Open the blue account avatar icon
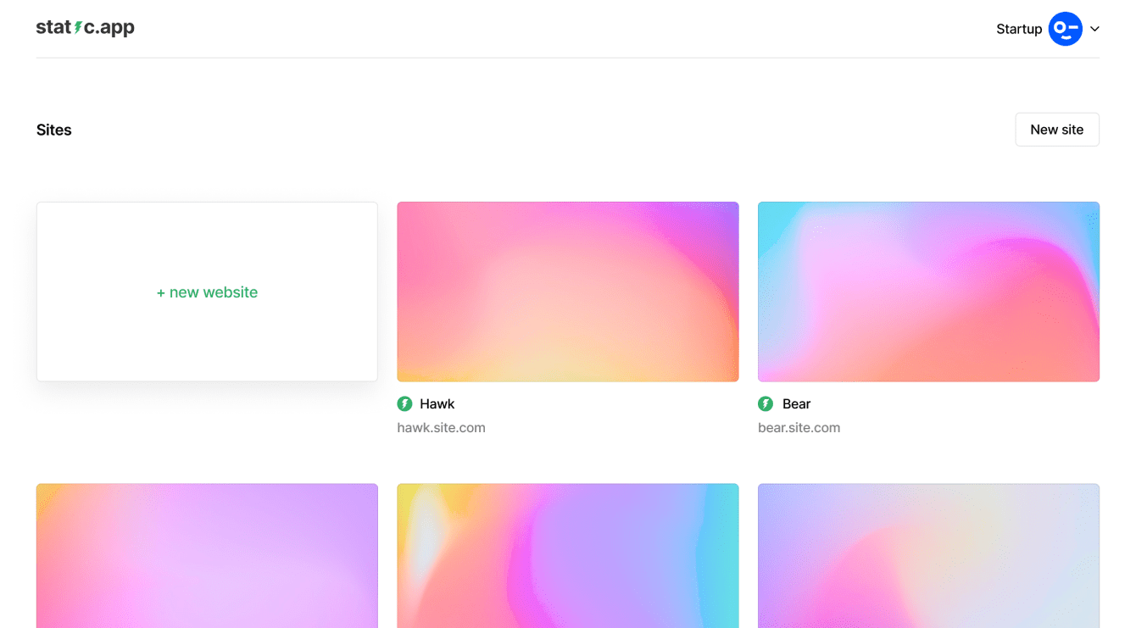The height and width of the screenshot is (628, 1136). pyautogui.click(x=1066, y=28)
